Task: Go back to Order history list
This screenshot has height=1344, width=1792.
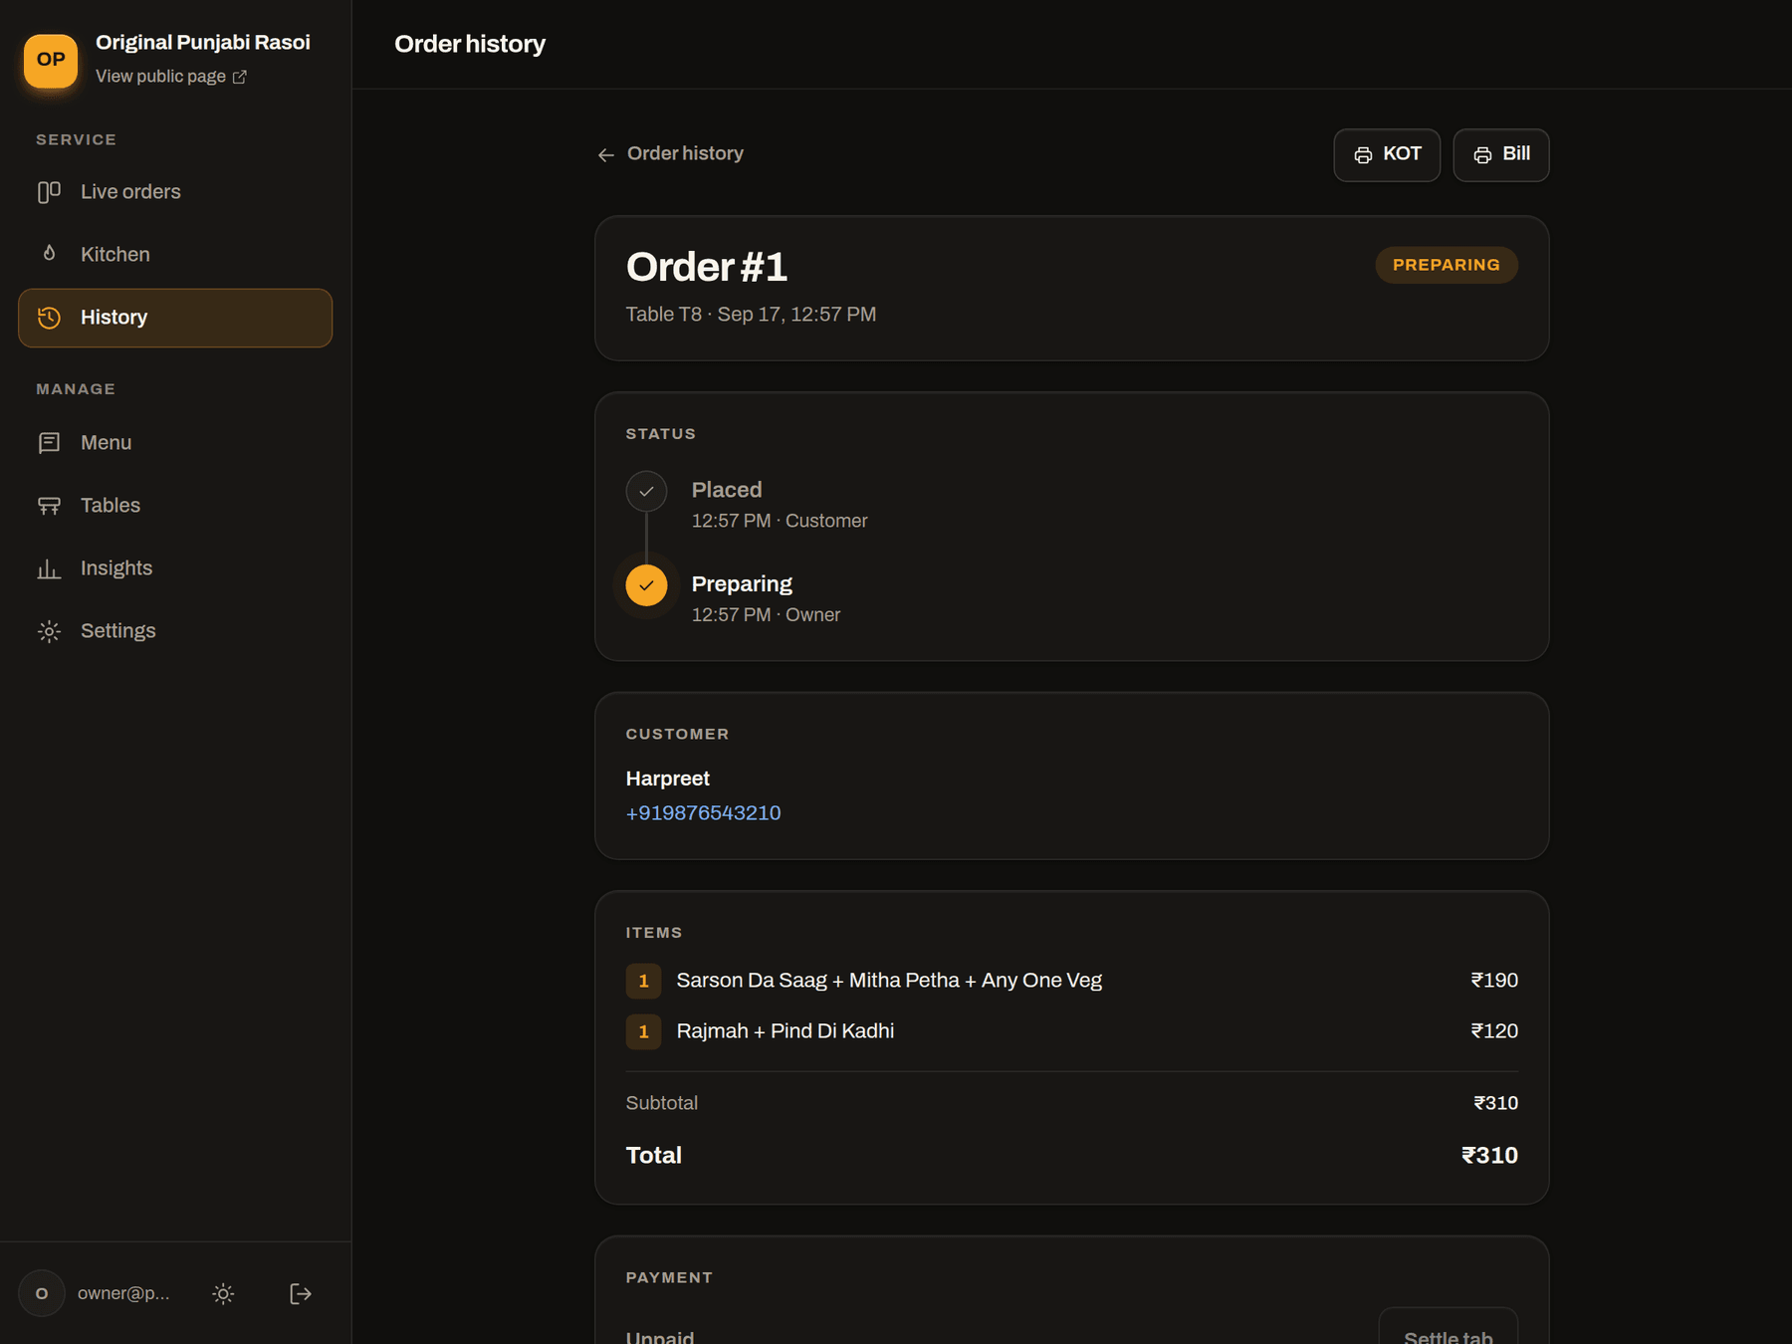Action: (670, 153)
